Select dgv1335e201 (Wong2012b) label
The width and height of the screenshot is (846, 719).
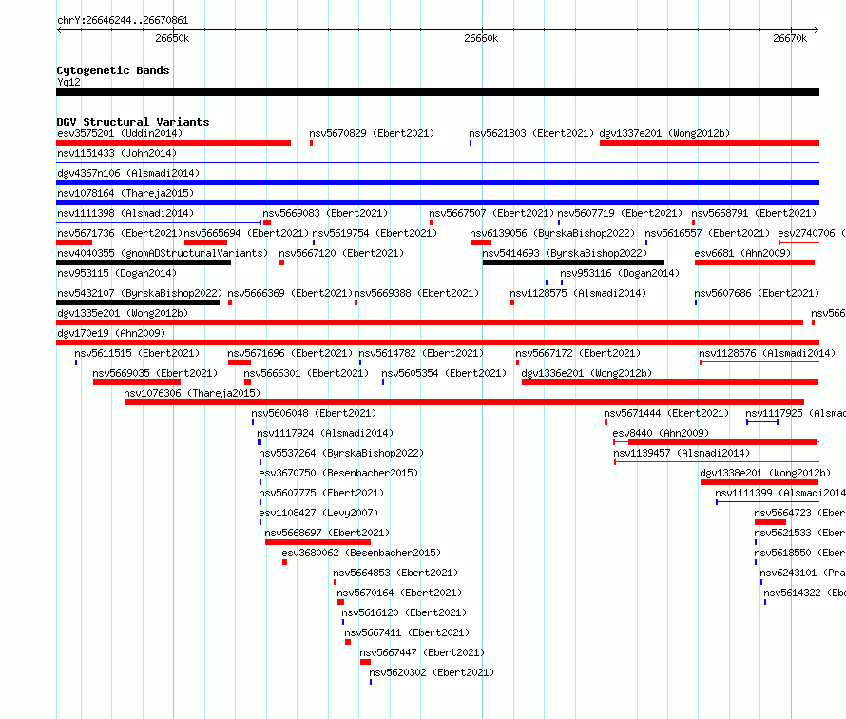tap(123, 313)
